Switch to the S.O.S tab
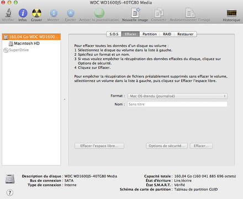The image size is (243, 199). (x=114, y=34)
